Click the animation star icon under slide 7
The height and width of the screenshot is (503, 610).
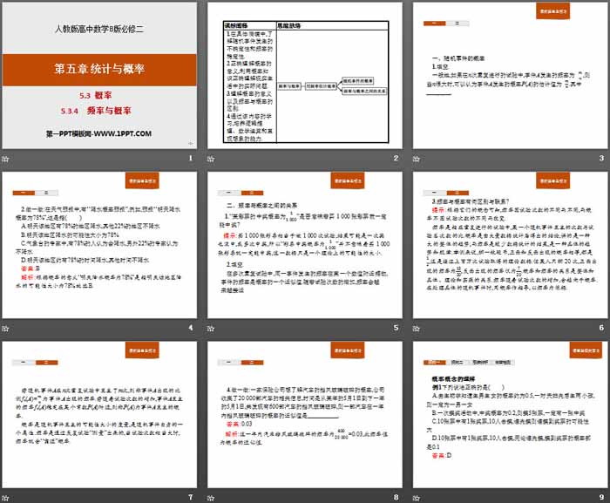pos(7,497)
